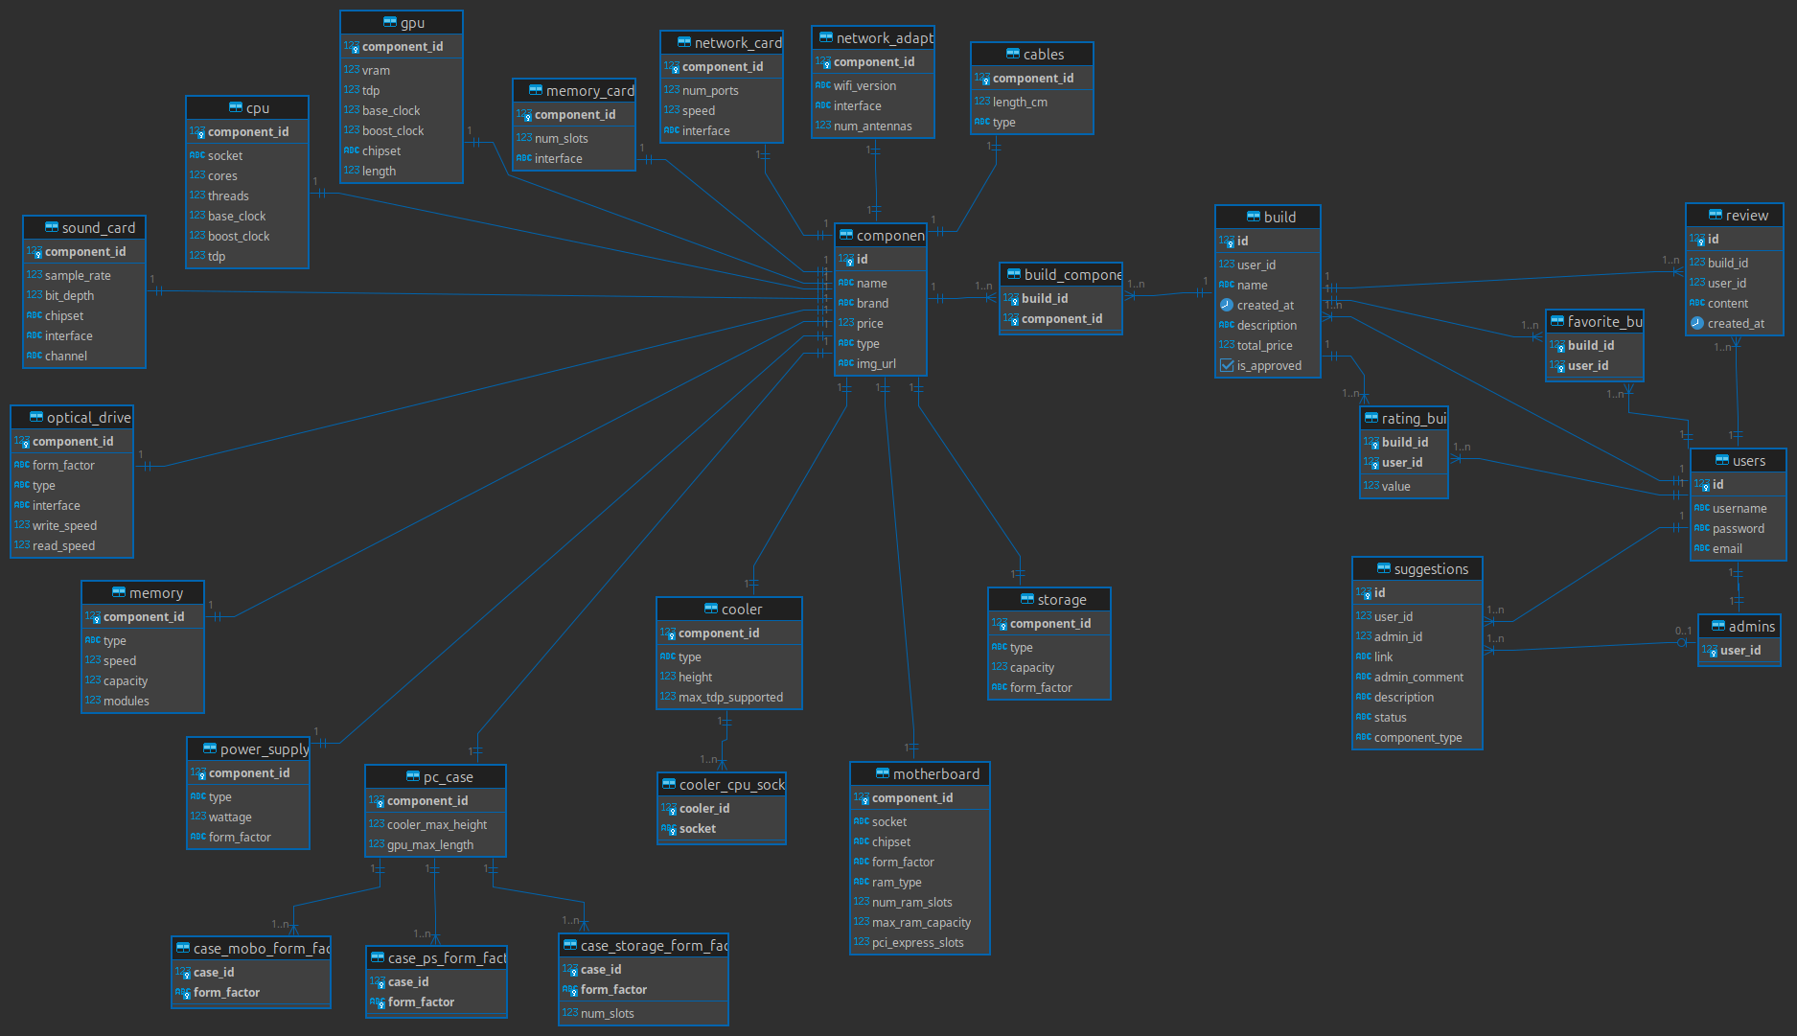
Task: Select the img_url column in component table
Action: [875, 364]
